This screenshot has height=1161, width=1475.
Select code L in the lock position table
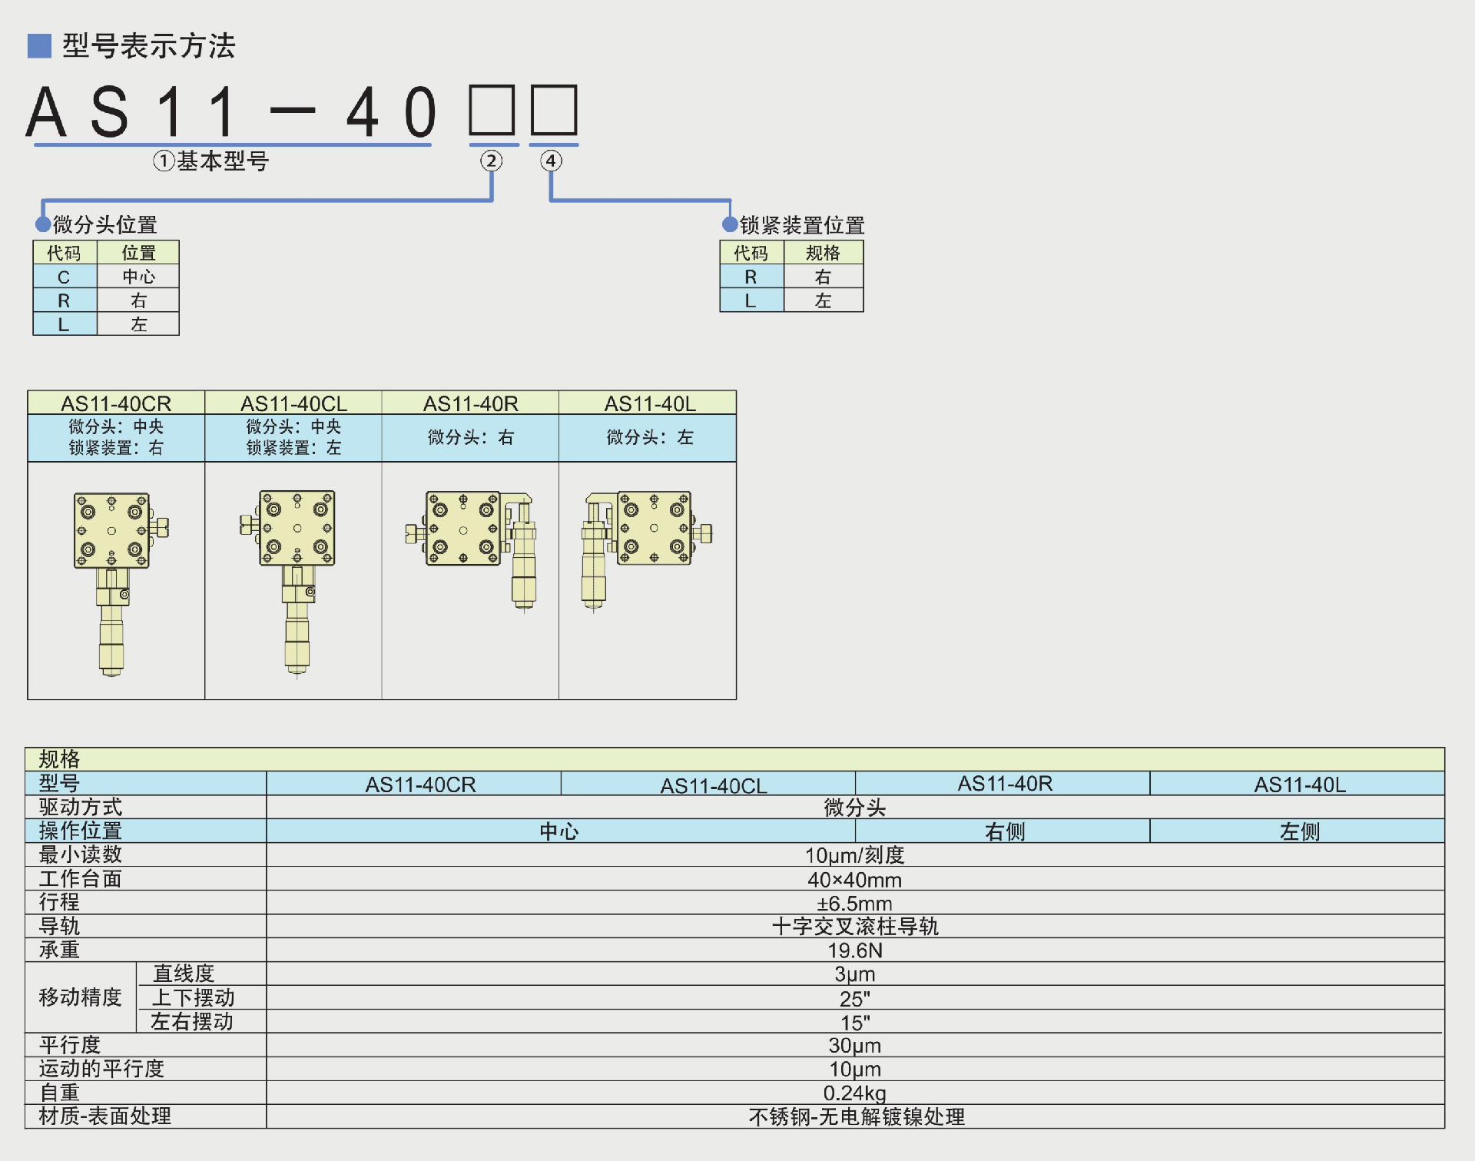(751, 300)
